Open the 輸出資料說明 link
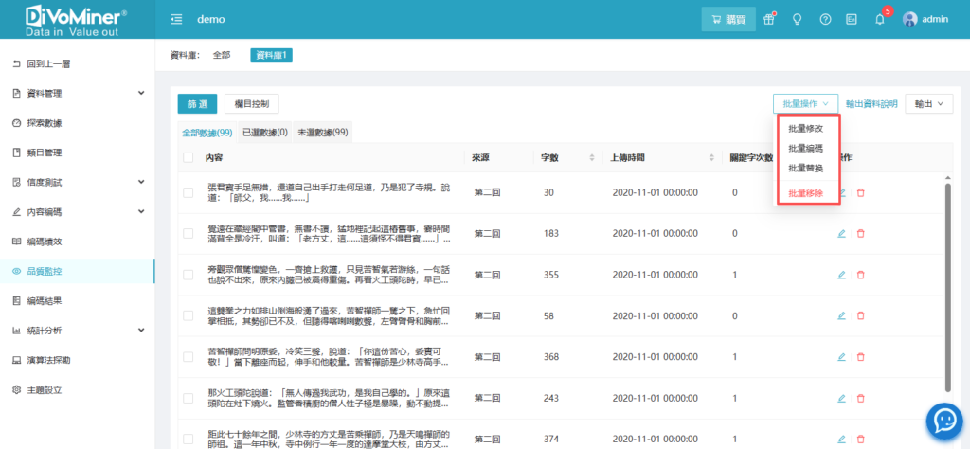 (x=871, y=104)
